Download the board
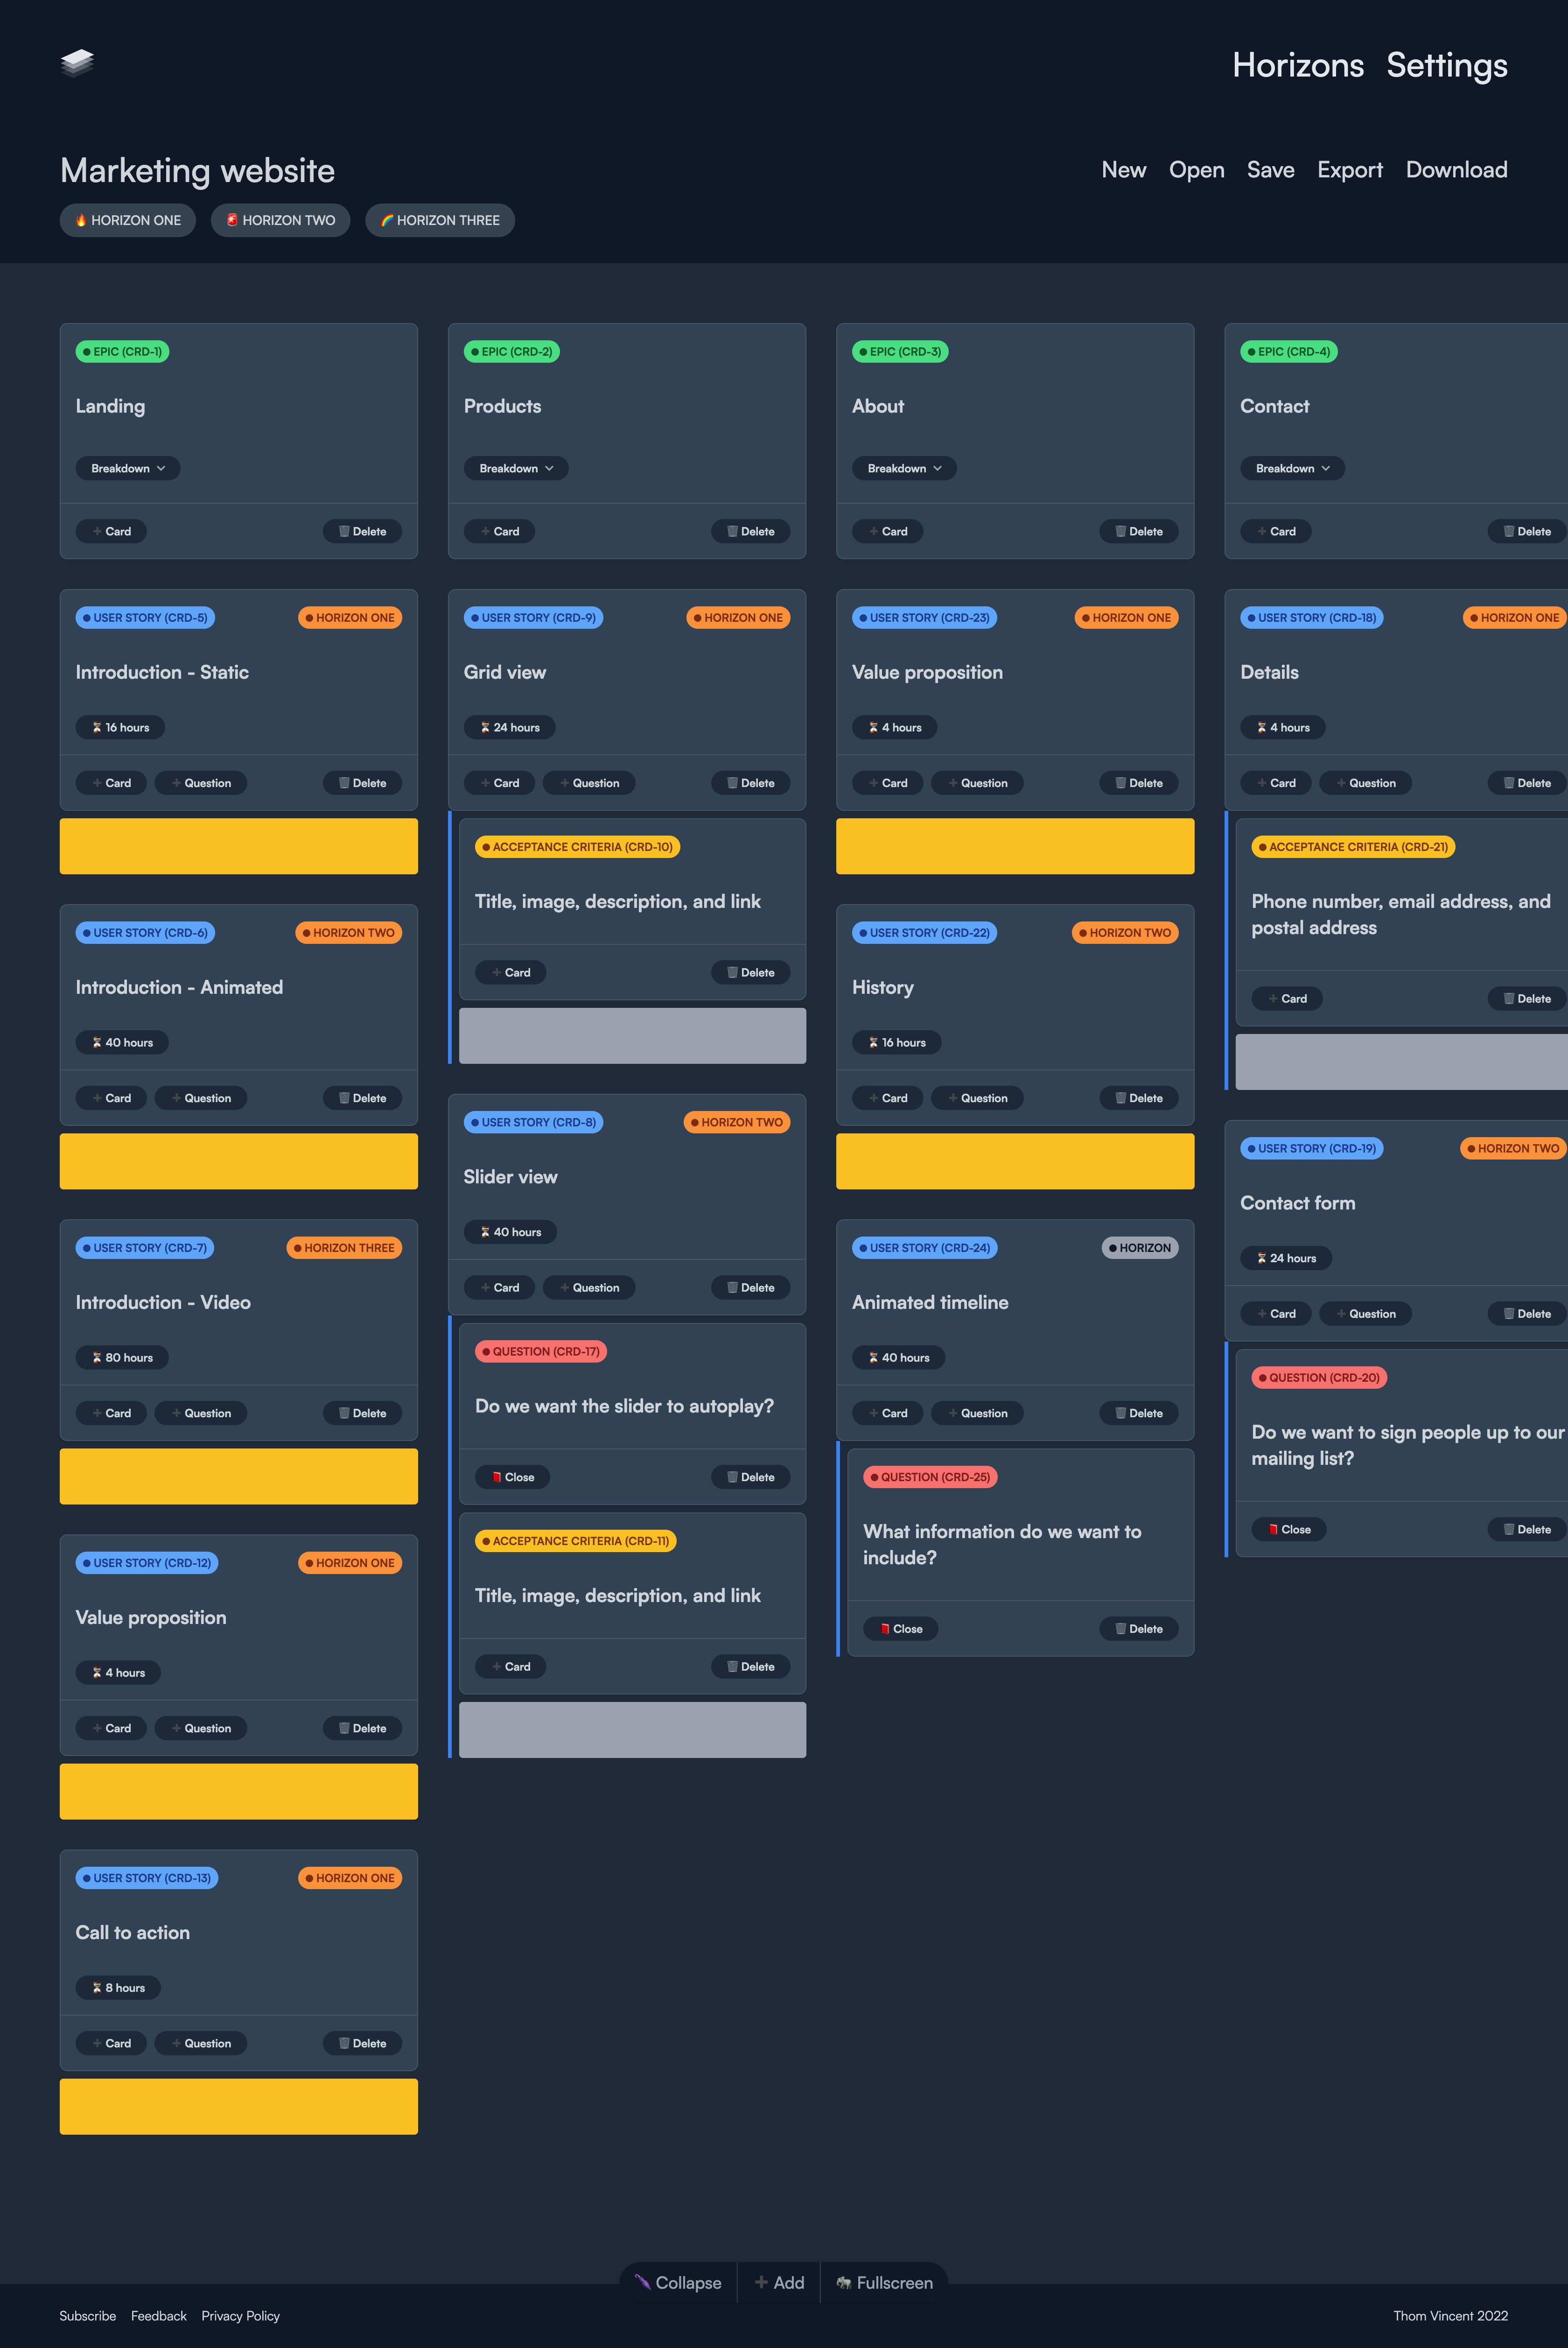Screen dimensions: 1568x2348 click(1456, 170)
